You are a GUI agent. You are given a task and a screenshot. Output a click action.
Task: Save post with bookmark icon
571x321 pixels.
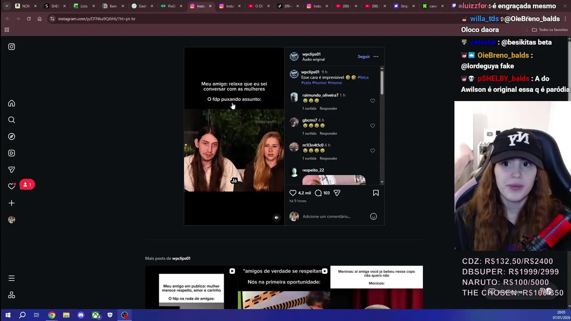[x=376, y=193]
